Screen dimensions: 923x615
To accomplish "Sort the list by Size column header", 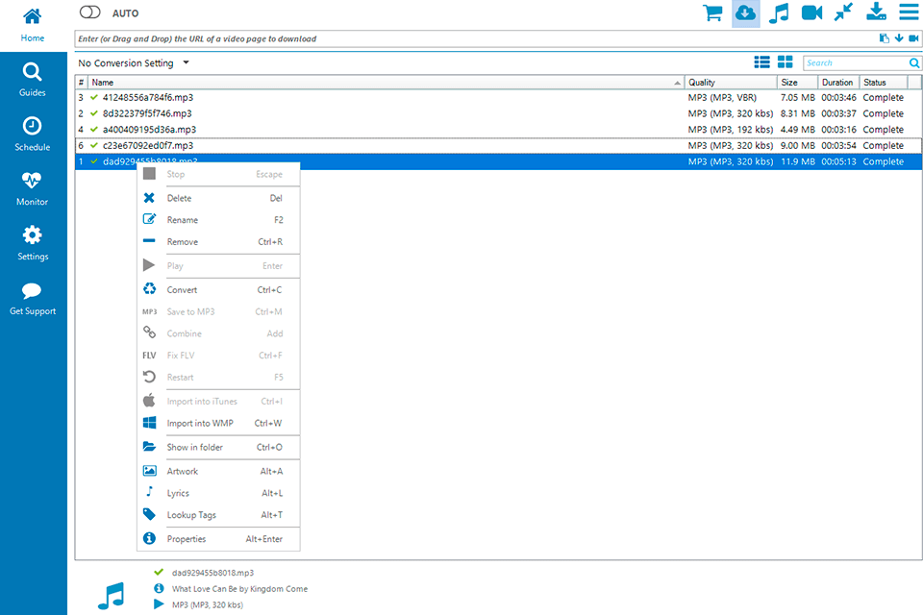I will (x=796, y=83).
